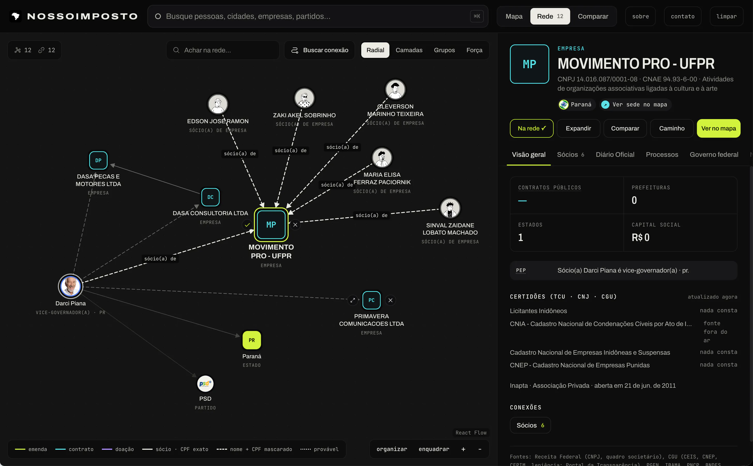Click the Ver no mapa button
Screen dimensions: 753x466
[x=718, y=128]
